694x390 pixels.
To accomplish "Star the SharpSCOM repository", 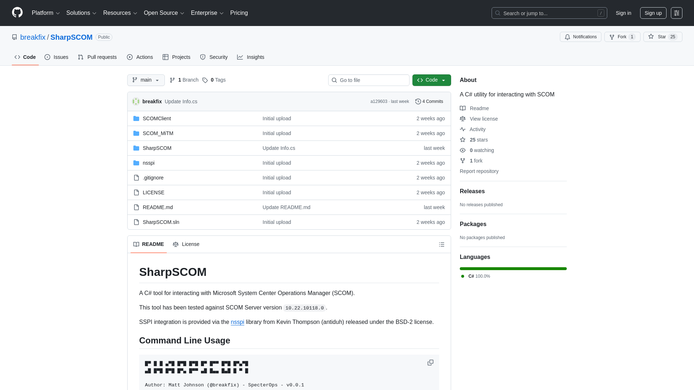I will pos(663,37).
